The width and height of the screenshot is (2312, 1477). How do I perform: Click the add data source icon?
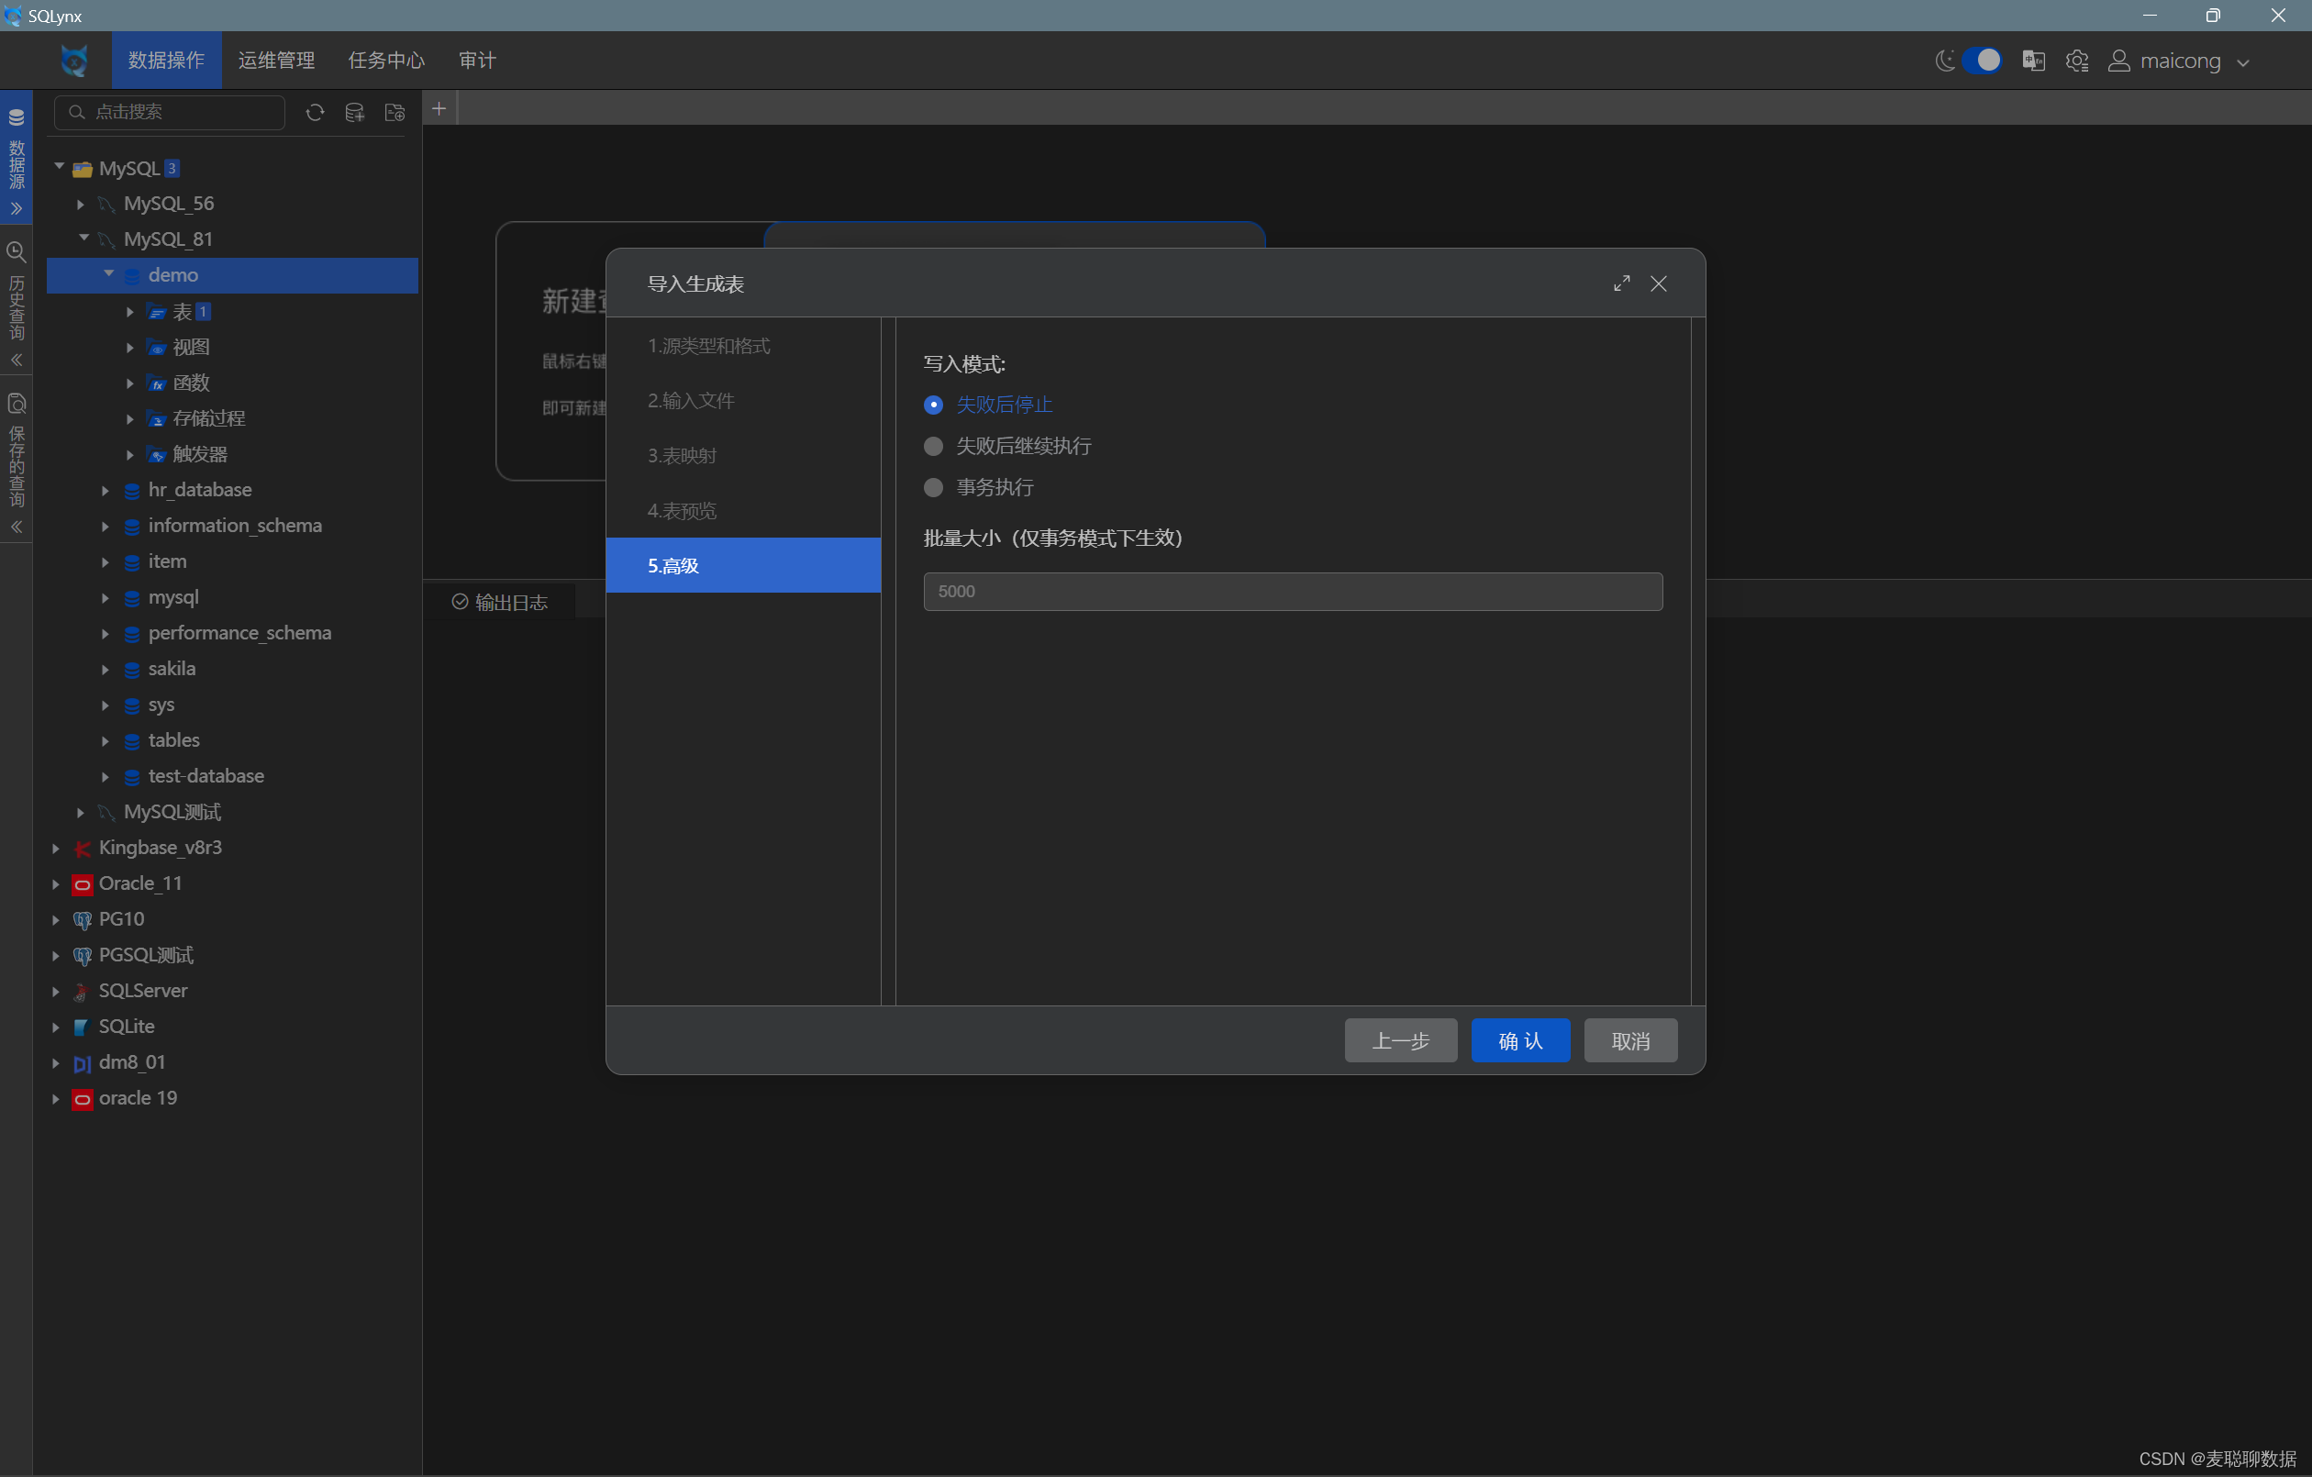click(354, 112)
